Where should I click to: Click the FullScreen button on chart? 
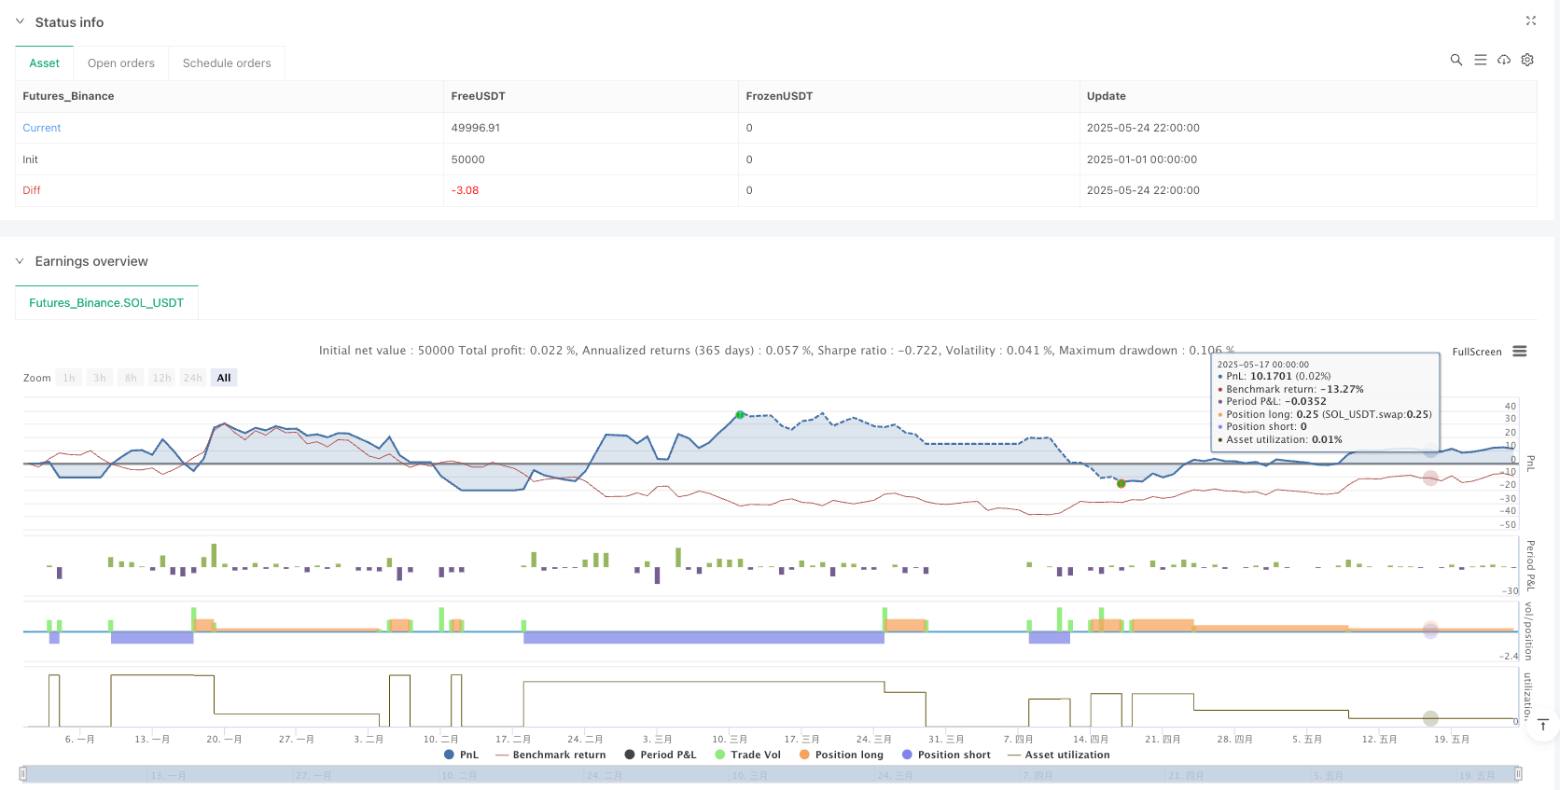pos(1476,352)
